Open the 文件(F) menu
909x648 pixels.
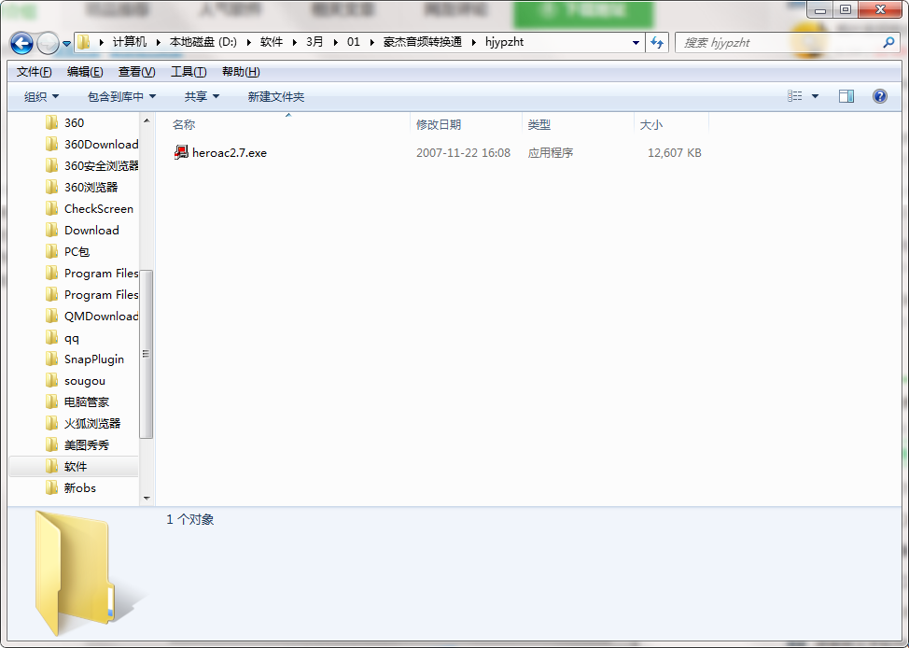(35, 71)
